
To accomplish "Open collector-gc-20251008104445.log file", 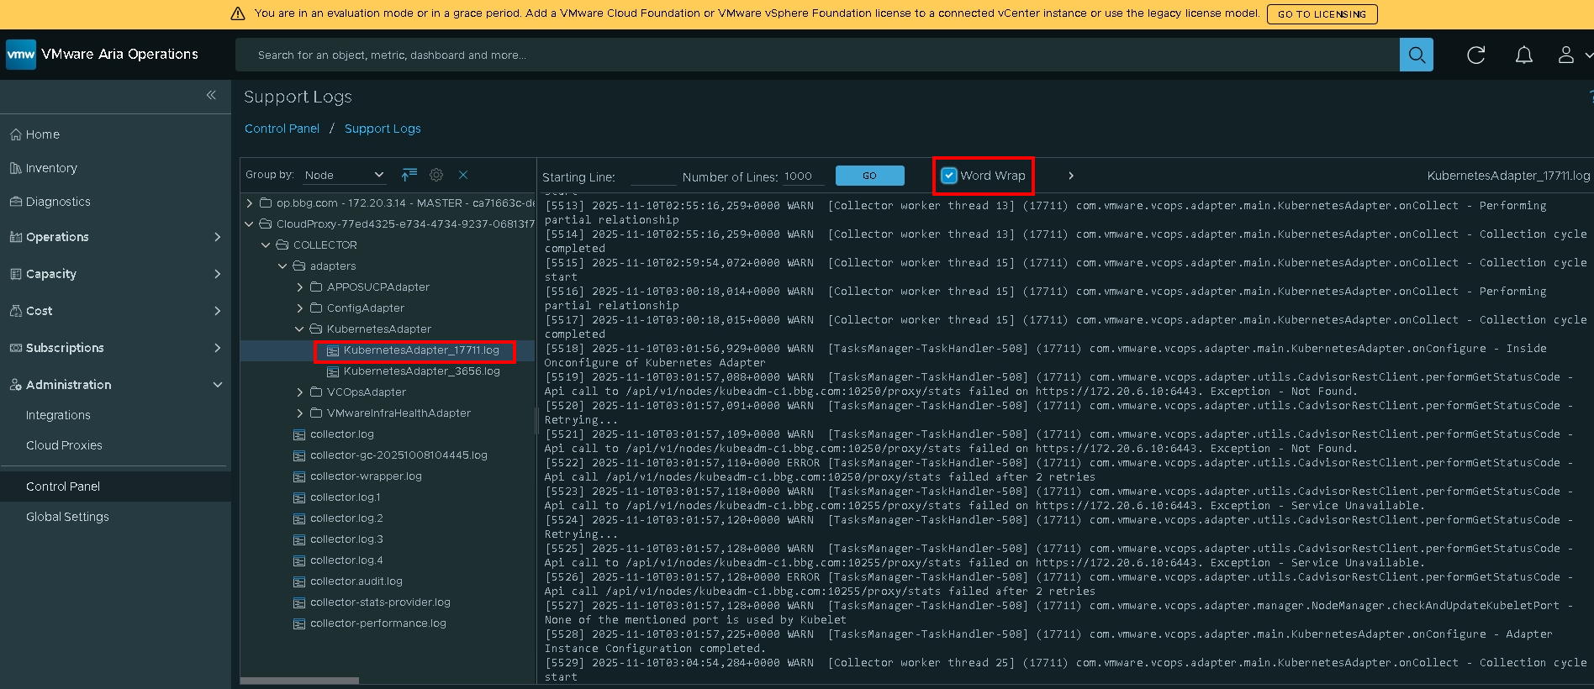I will (398, 455).
